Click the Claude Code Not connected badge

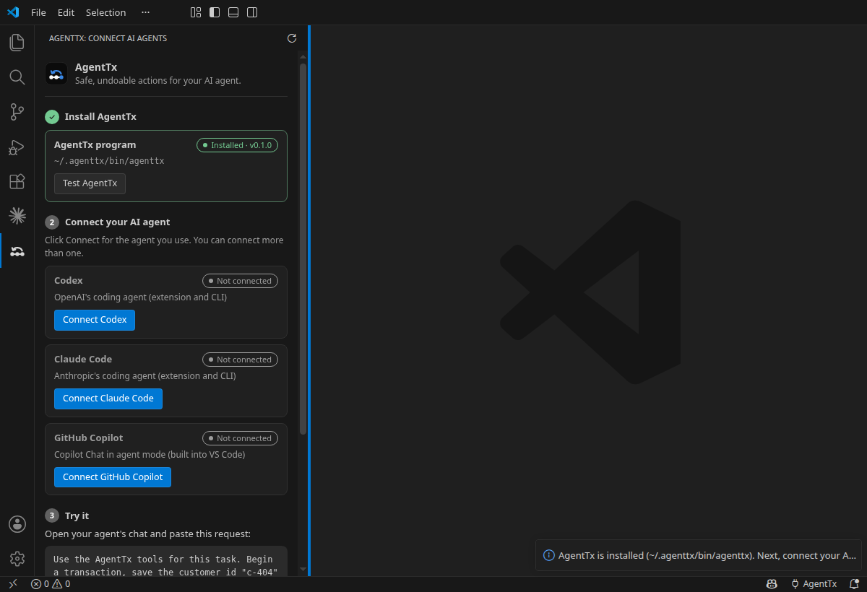240,360
